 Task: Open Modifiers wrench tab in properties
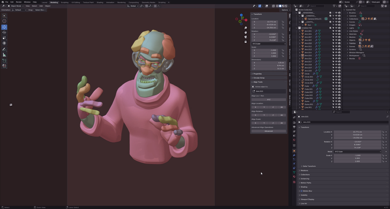[x=294, y=155]
